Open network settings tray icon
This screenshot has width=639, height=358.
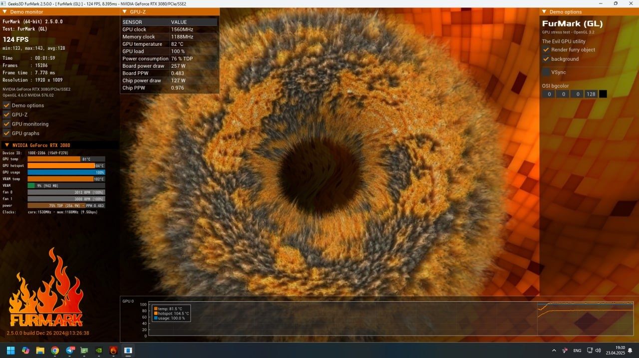[x=590, y=351]
